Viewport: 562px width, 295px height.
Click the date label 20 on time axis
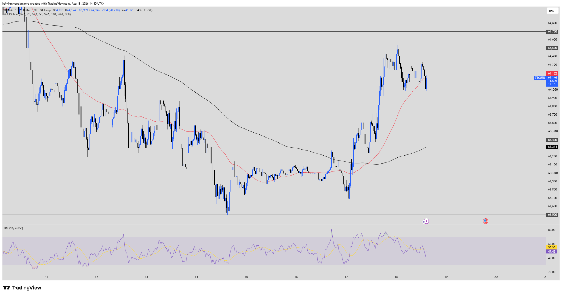pyautogui.click(x=496, y=277)
